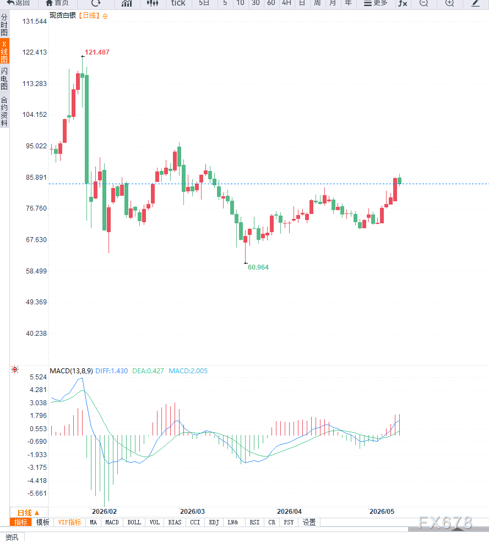Open indicator 设置 settings
The image size is (489, 542).
[309, 522]
